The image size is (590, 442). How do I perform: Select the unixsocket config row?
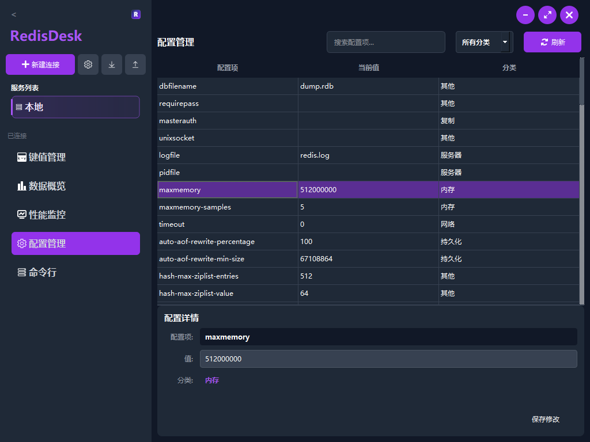tap(368, 138)
